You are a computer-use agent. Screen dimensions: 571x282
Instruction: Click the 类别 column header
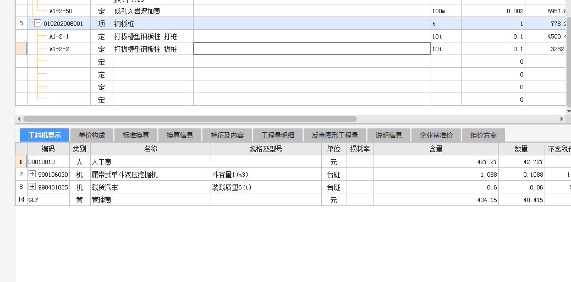[x=80, y=149]
